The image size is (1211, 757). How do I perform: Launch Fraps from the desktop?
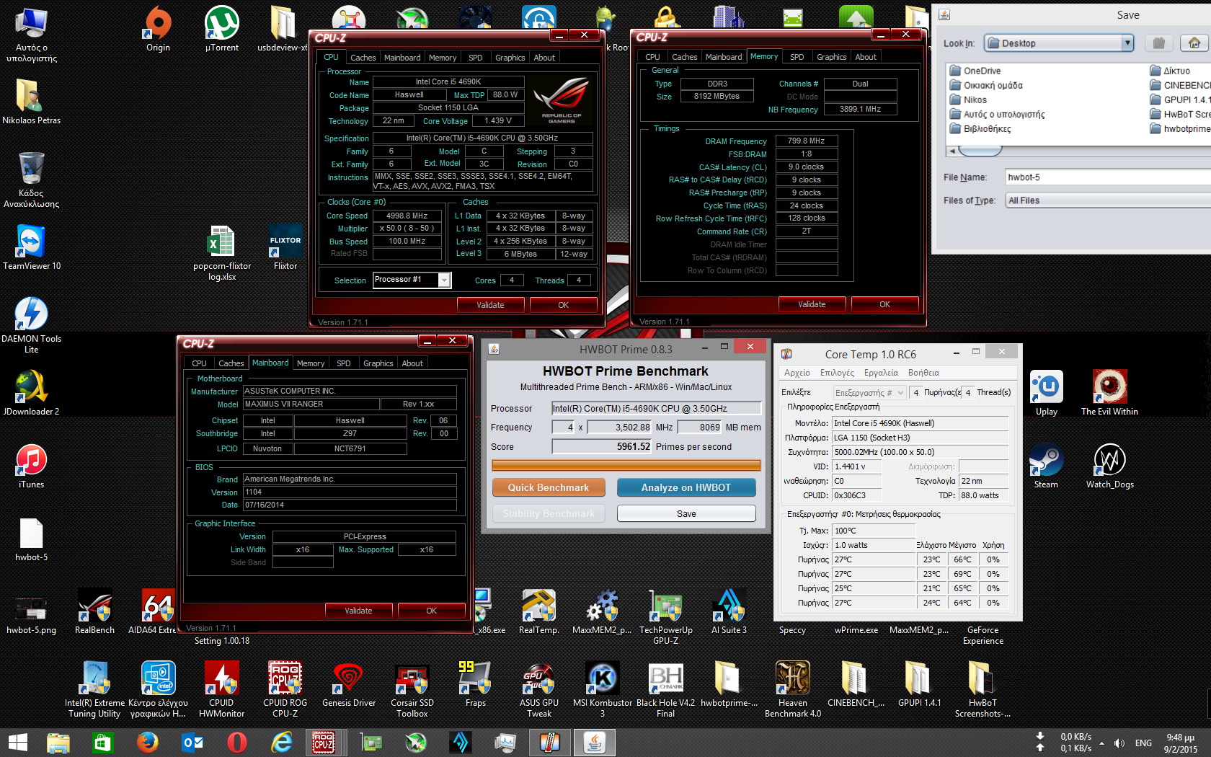[475, 684]
